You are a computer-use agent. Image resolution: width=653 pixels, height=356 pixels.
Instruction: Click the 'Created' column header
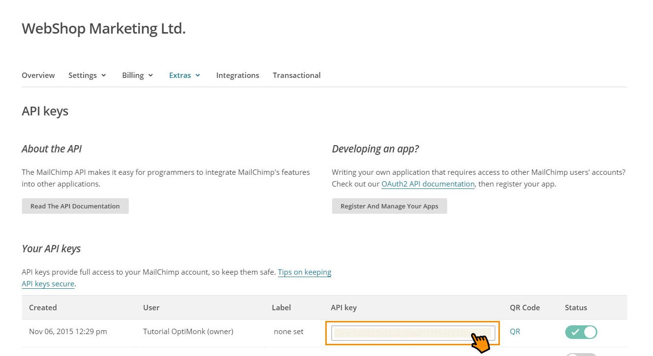[x=43, y=307]
